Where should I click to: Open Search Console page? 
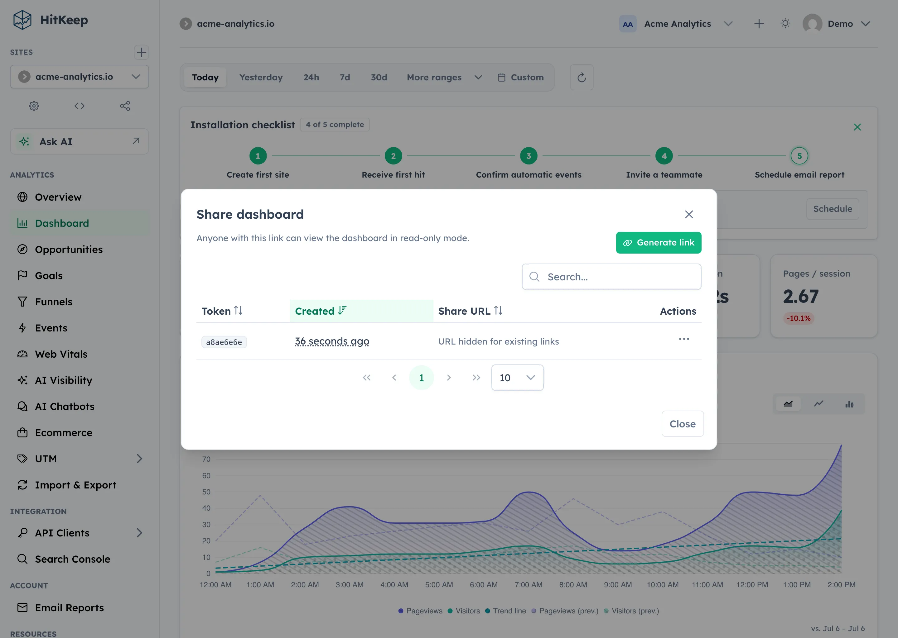[x=80, y=559]
